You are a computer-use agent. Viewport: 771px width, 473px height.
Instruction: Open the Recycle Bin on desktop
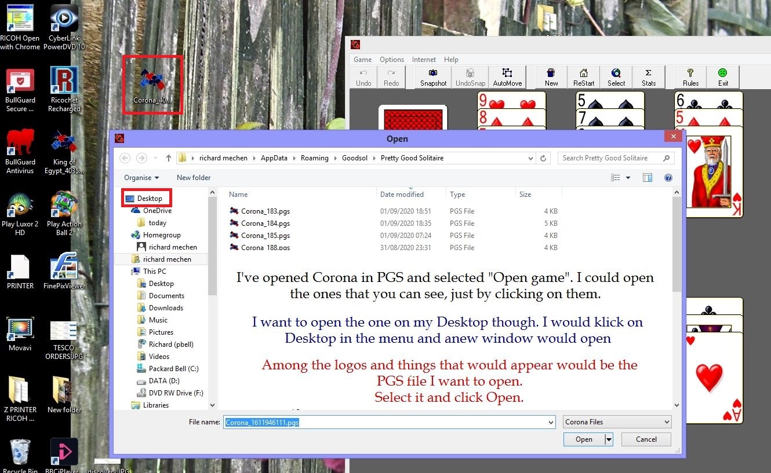click(20, 456)
